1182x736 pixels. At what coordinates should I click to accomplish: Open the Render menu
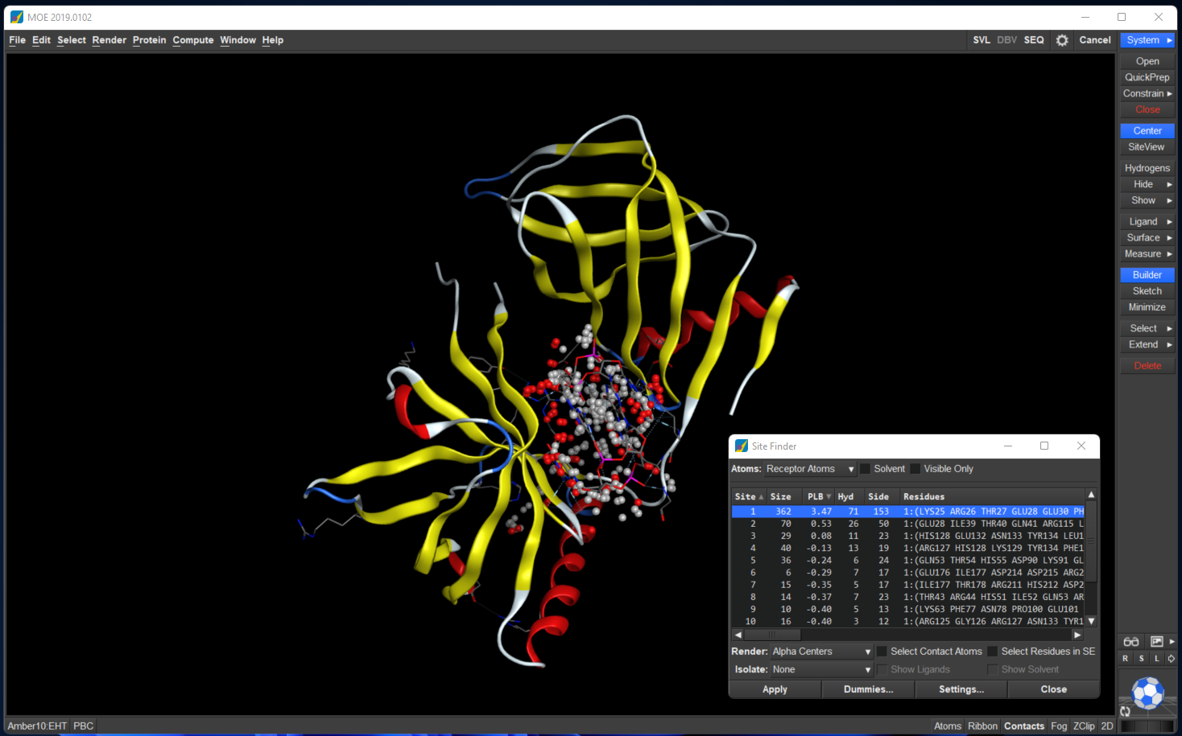point(110,40)
